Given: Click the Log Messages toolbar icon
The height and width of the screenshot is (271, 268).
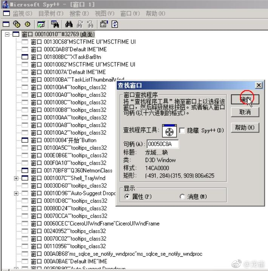Looking at the screenshot, I should point(41,24).
